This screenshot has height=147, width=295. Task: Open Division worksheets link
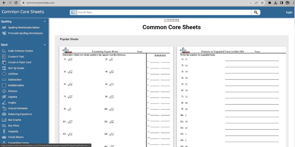13,91
